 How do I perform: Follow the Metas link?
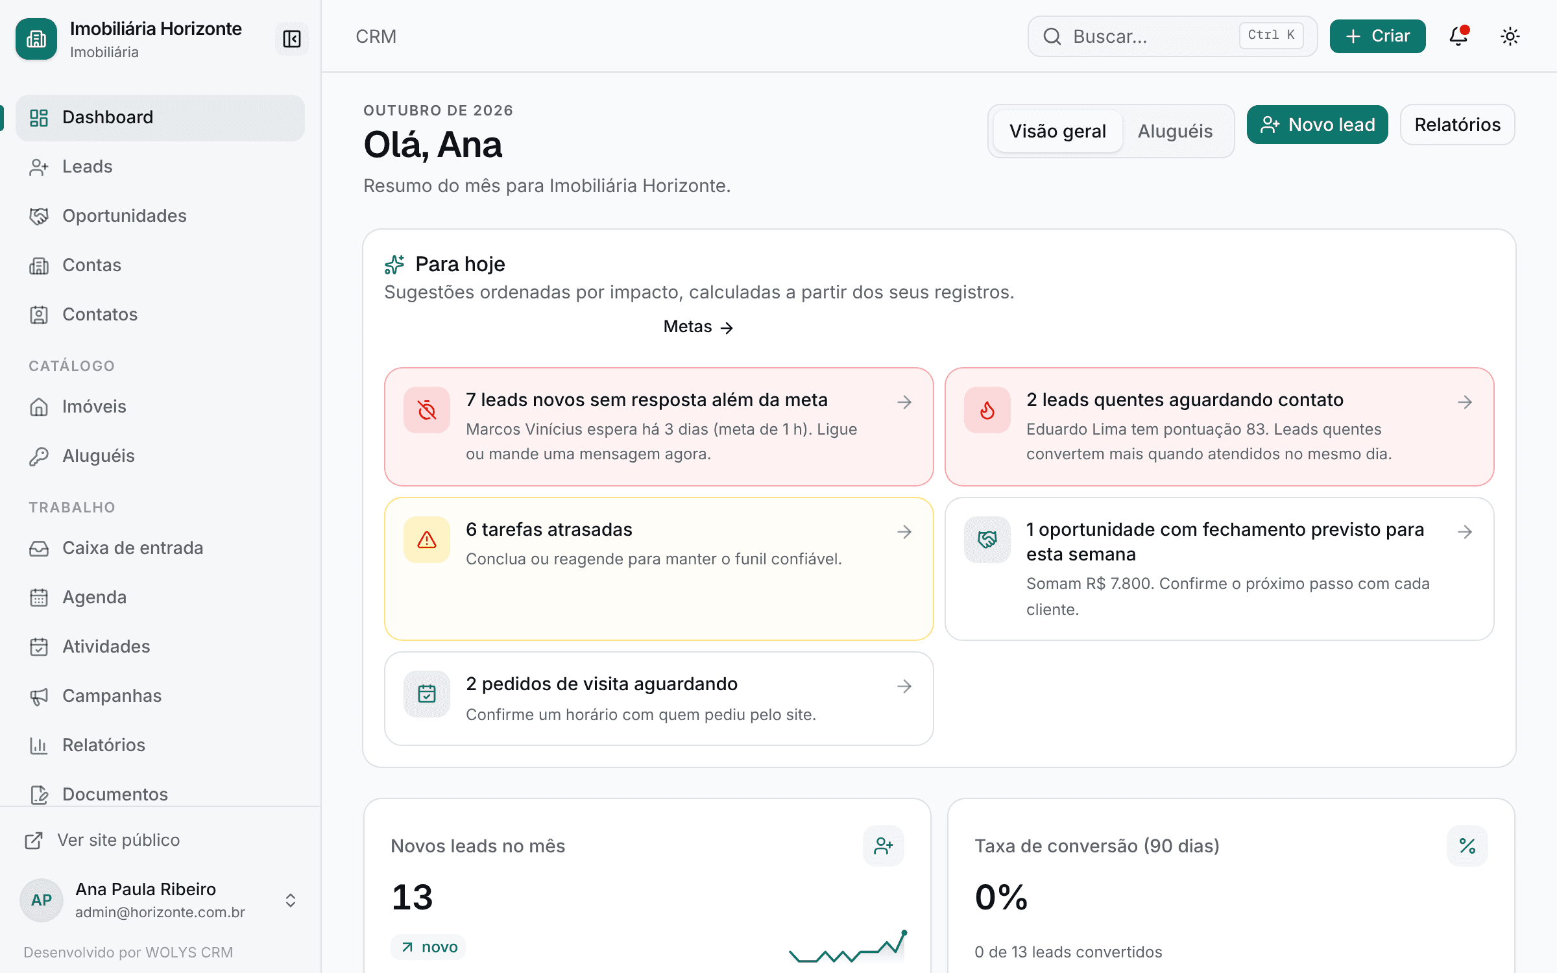[698, 327]
